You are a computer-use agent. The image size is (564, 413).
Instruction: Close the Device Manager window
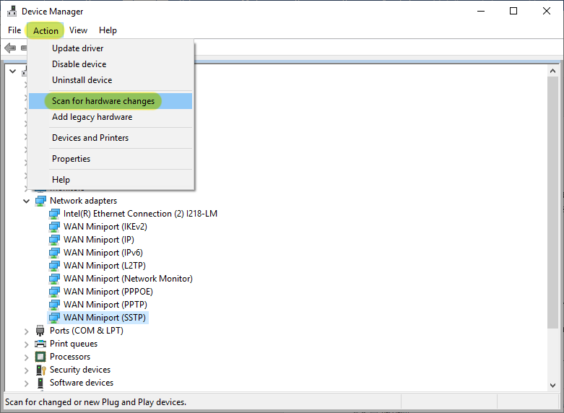tap(547, 11)
